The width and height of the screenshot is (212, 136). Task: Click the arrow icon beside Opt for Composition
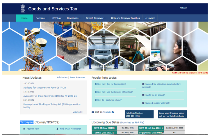[x=95, y=84]
